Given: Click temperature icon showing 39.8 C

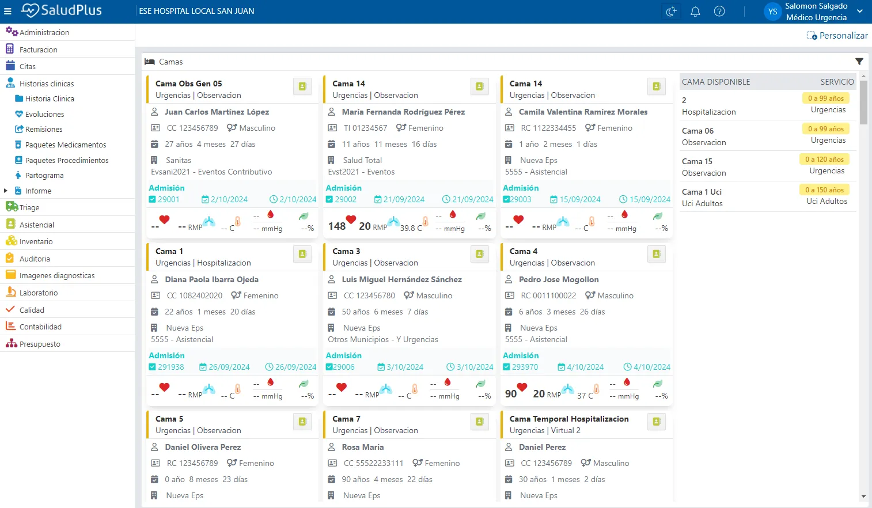Looking at the screenshot, I should coord(425,221).
